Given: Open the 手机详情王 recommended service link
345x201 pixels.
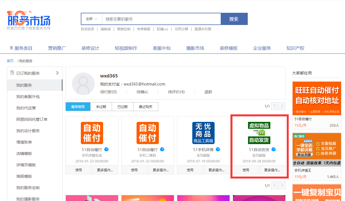Looking at the screenshot, I should point(303,170).
